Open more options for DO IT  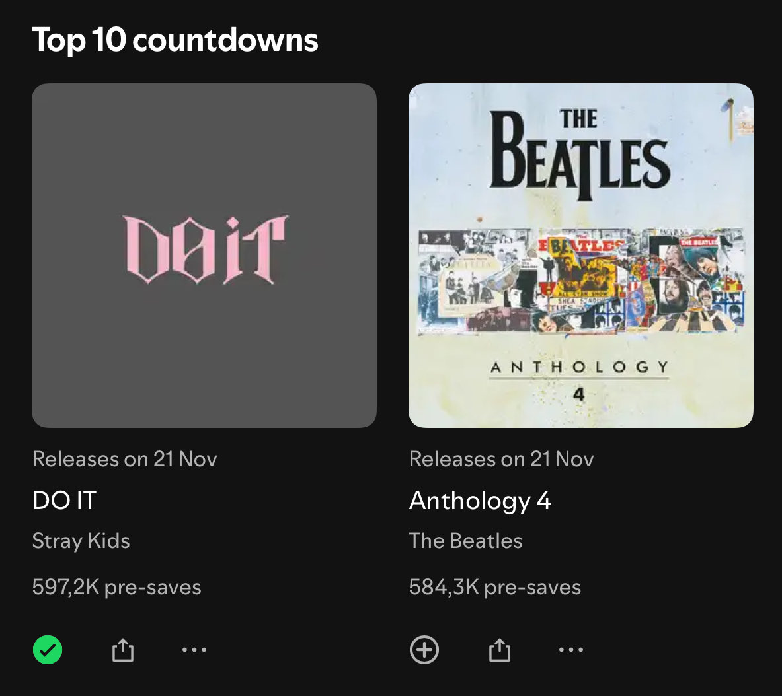(x=194, y=650)
